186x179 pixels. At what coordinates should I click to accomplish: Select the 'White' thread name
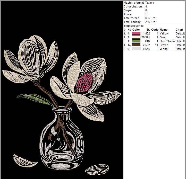[x=164, y=49]
